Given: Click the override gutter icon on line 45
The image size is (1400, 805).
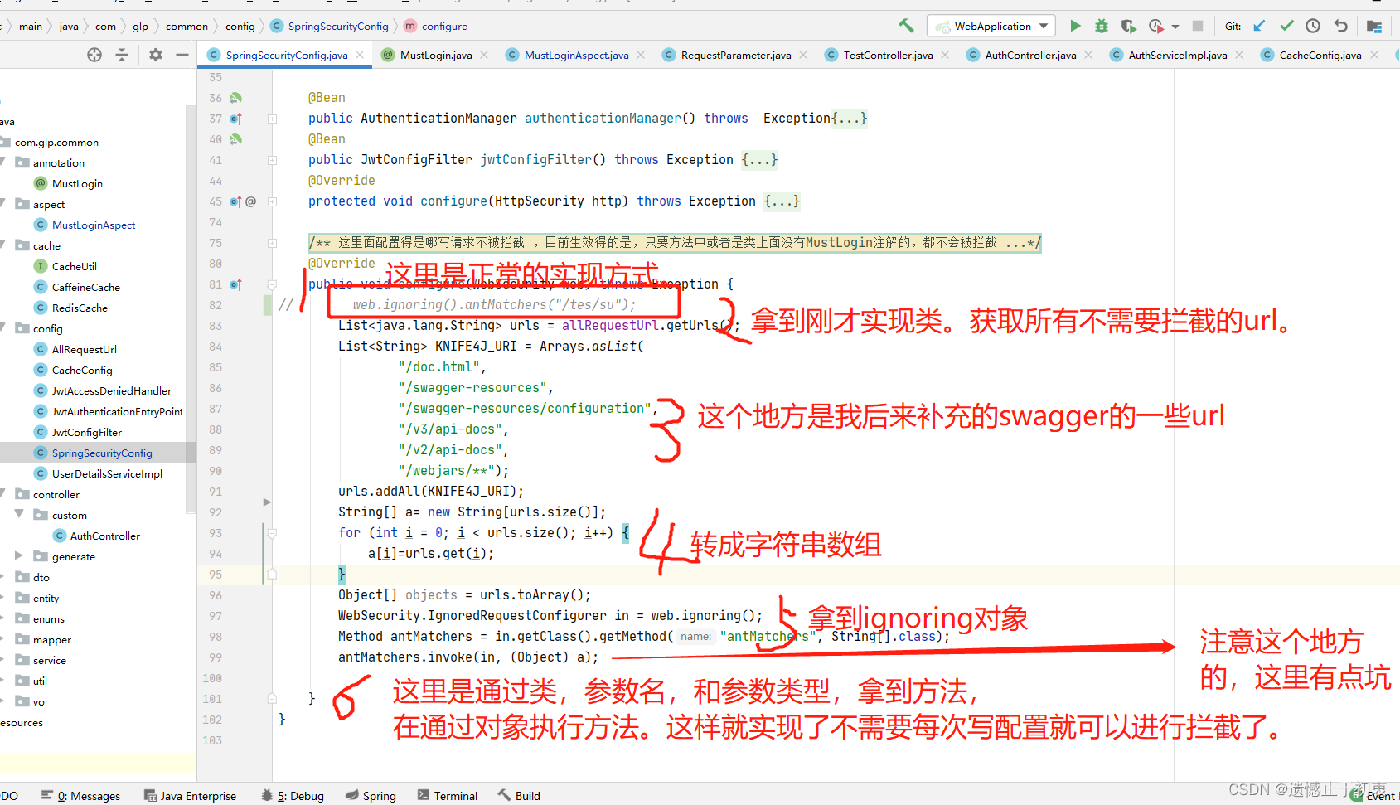Looking at the screenshot, I should point(235,201).
